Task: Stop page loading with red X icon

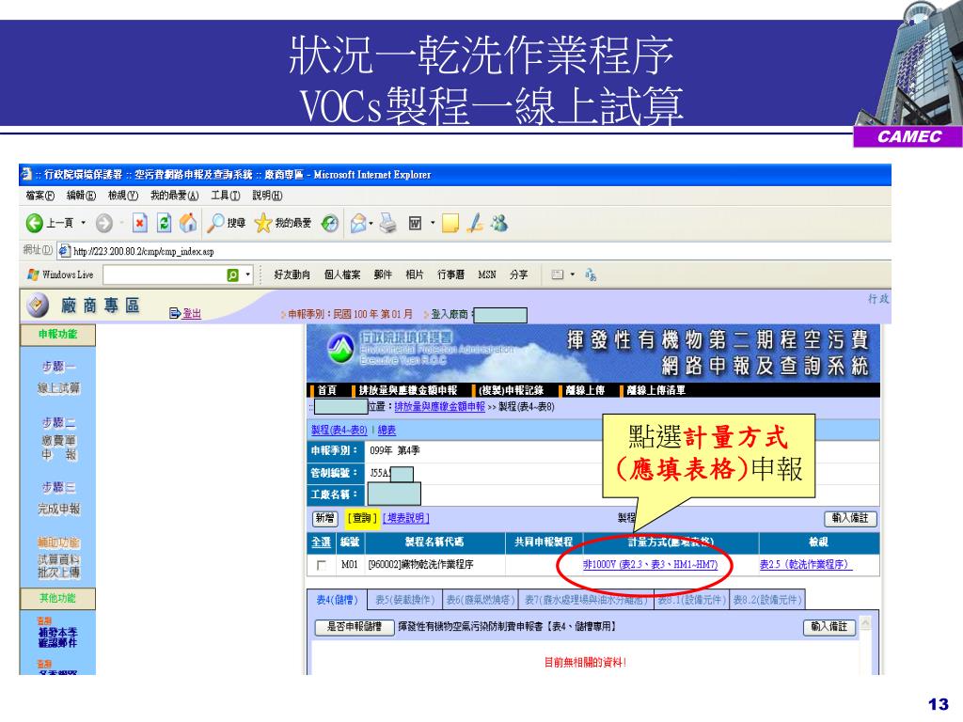Action: click(140, 223)
